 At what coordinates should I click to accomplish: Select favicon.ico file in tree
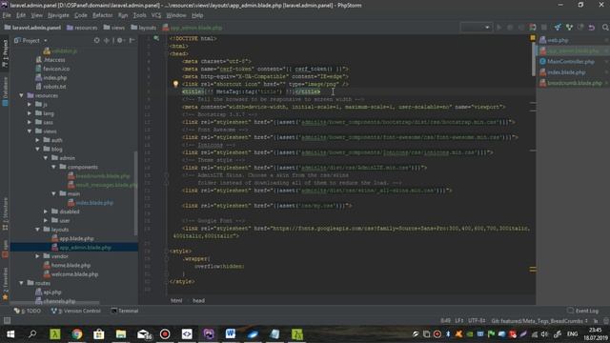point(52,69)
